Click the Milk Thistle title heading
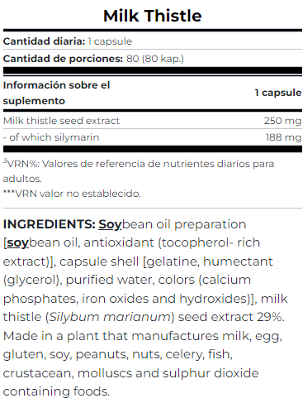 tap(152, 16)
